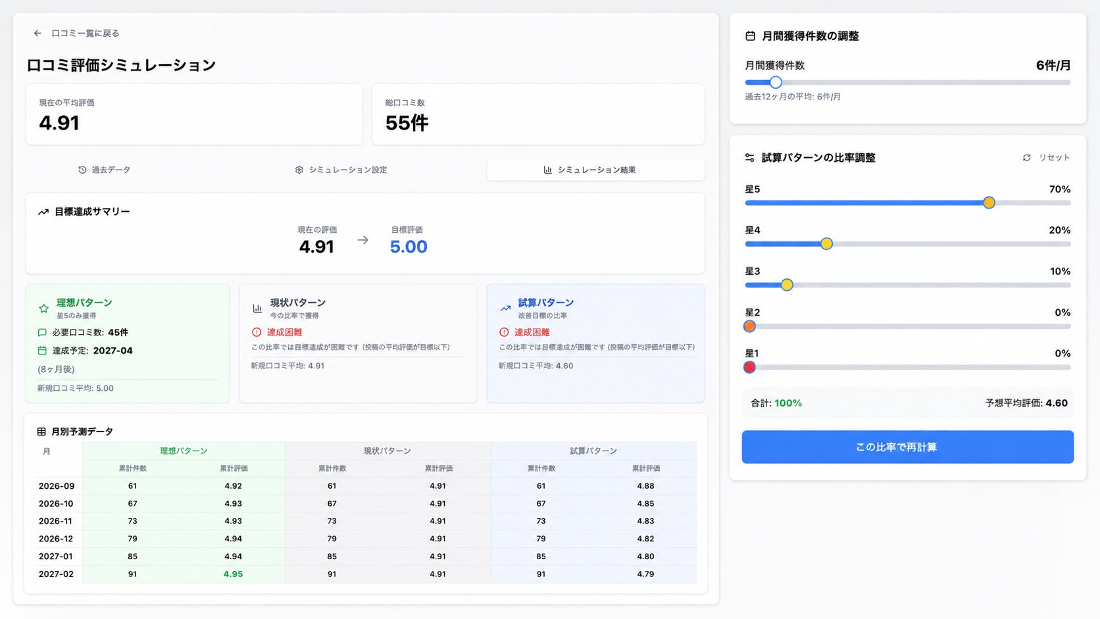Click the calendar icon by 達成予定
Viewport: 1100px width, 619px height.
click(x=42, y=351)
